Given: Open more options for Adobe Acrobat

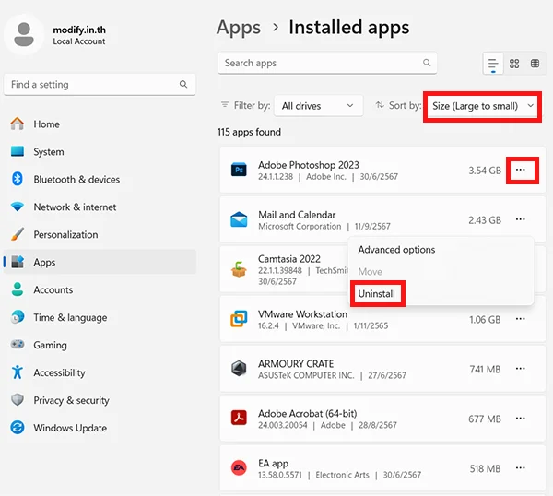Looking at the screenshot, I should [x=520, y=419].
